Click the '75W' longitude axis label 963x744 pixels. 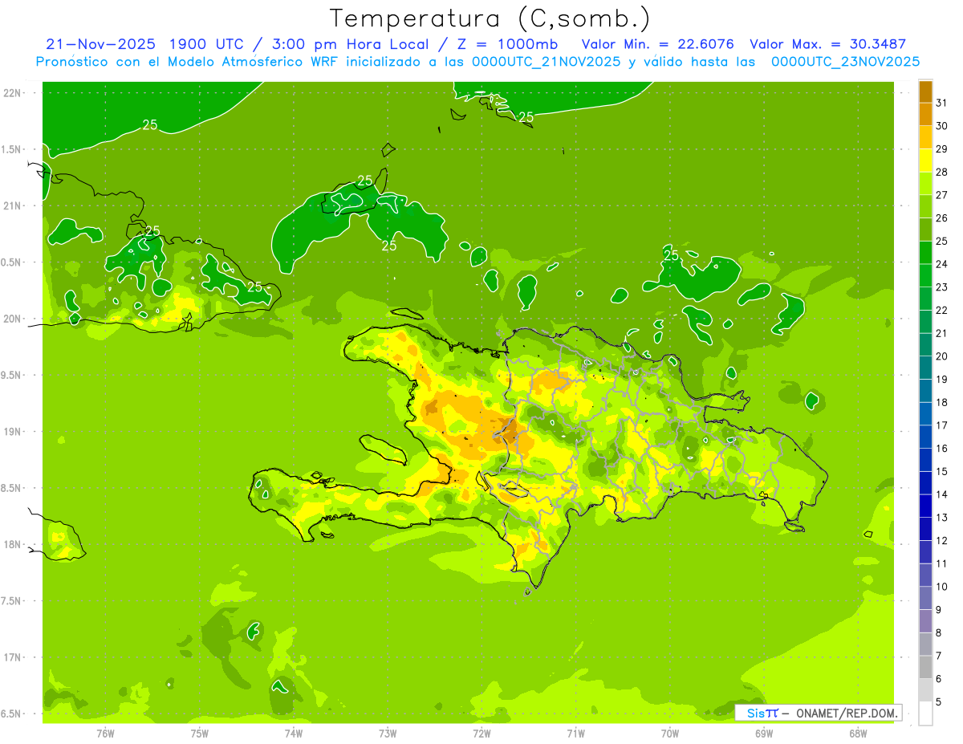click(200, 733)
